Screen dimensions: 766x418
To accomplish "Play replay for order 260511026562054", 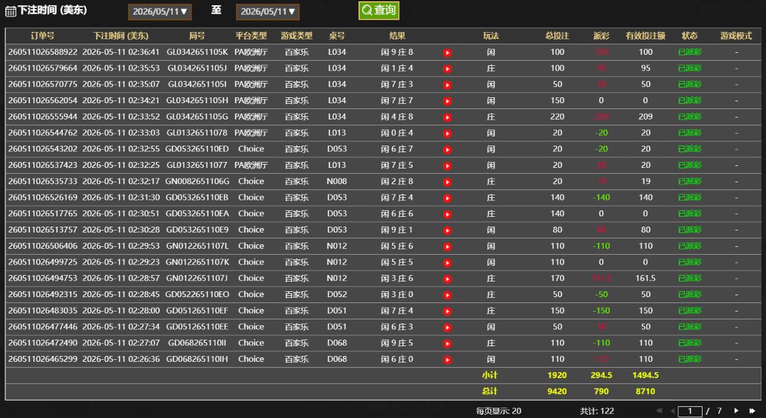I will point(447,101).
